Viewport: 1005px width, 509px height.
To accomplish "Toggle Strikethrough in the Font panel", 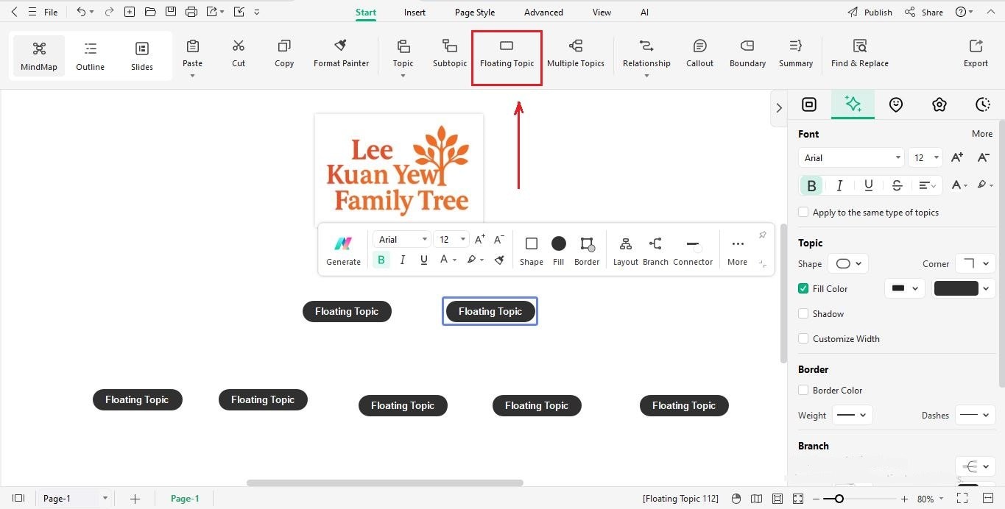I will pyautogui.click(x=896, y=185).
